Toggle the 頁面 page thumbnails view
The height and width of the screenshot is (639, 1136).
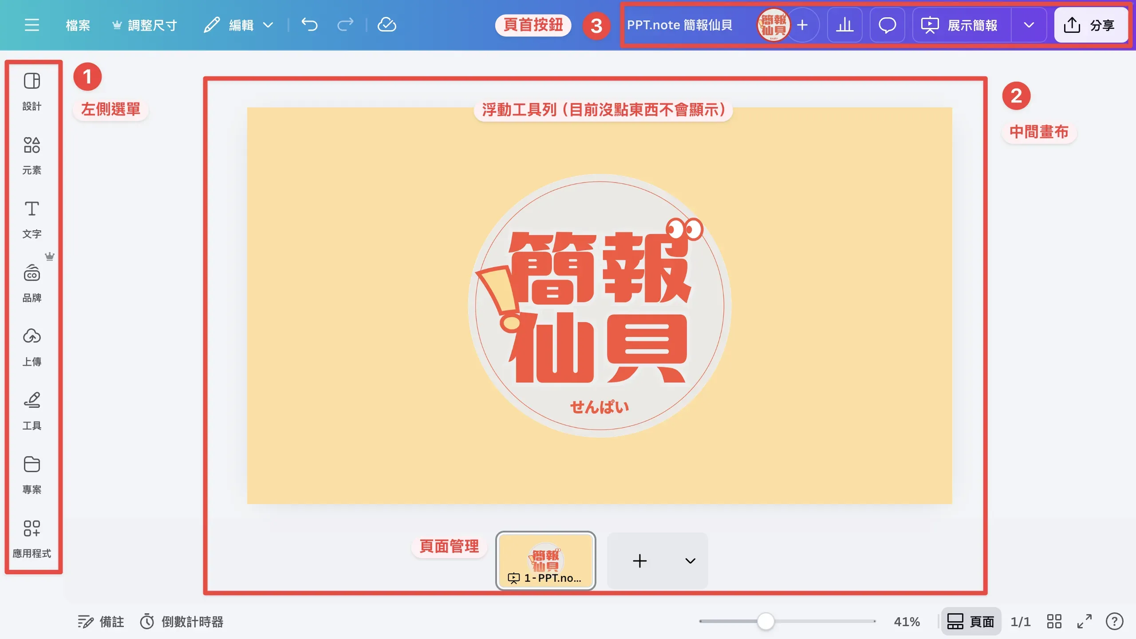971,621
